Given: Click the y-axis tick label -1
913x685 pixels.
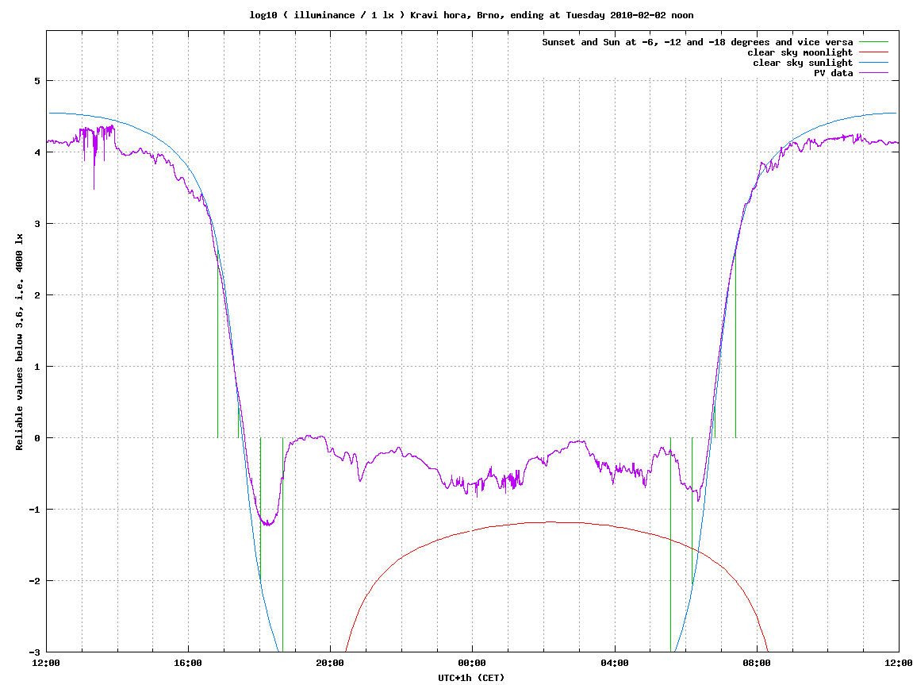Looking at the screenshot, I should 35,510.
